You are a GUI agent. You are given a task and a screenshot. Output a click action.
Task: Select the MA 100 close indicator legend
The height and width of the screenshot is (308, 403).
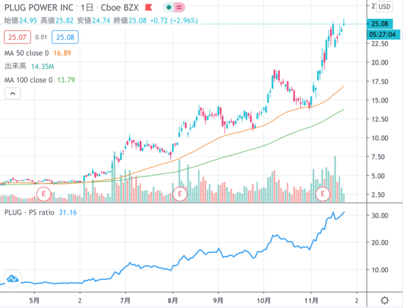pyautogui.click(x=28, y=80)
